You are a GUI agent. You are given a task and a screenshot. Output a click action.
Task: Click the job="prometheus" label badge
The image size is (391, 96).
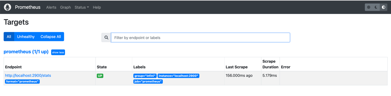(148, 81)
